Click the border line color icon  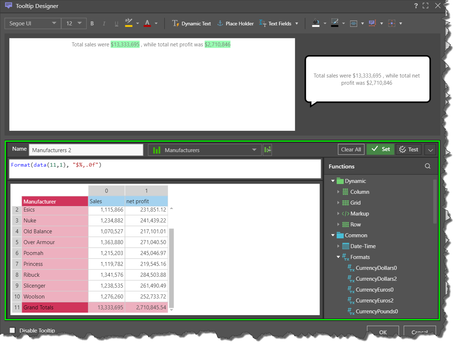(x=335, y=23)
